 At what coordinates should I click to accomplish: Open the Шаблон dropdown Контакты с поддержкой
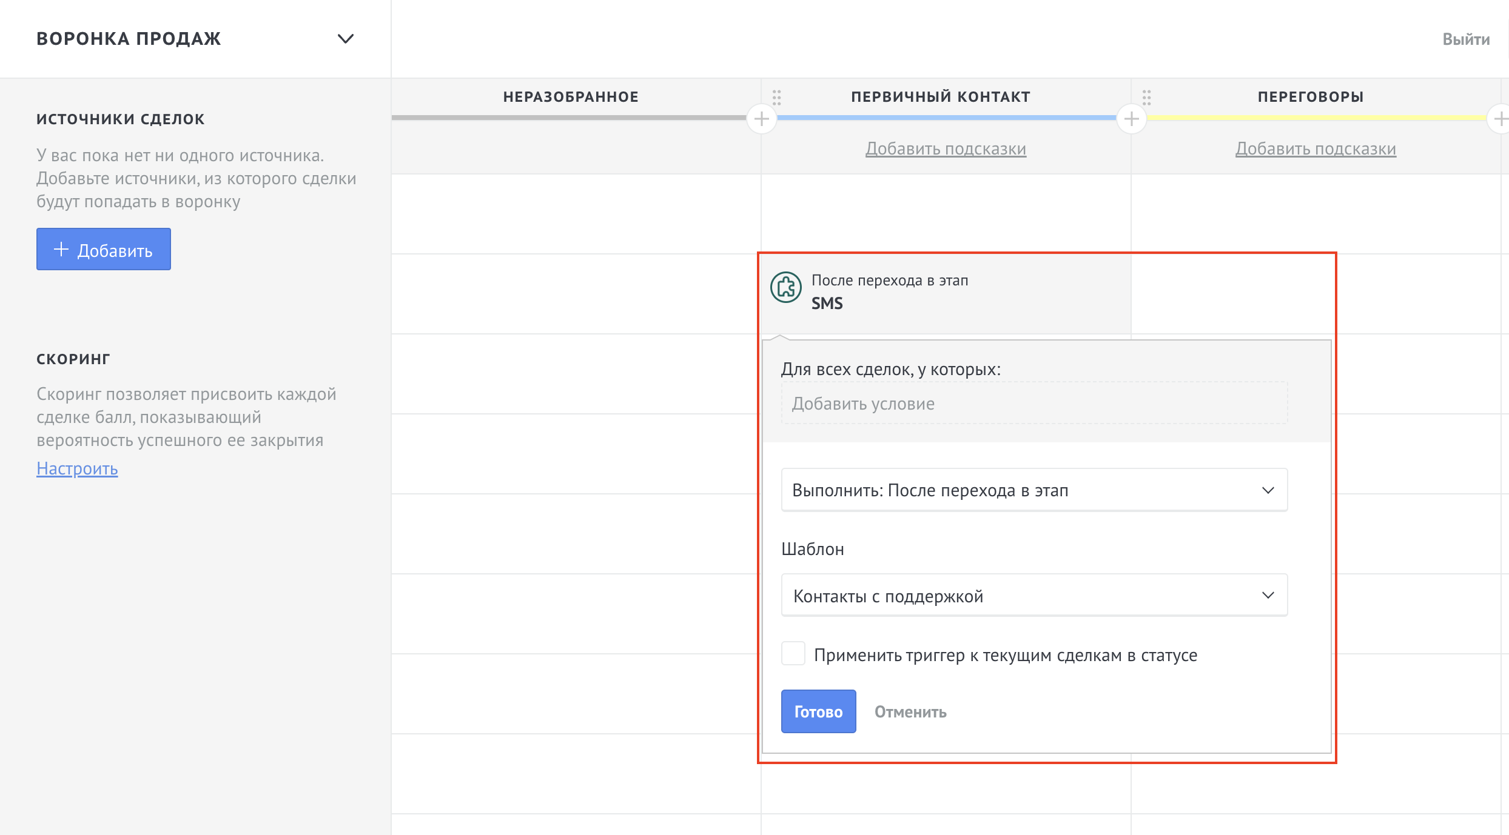[x=1035, y=595]
